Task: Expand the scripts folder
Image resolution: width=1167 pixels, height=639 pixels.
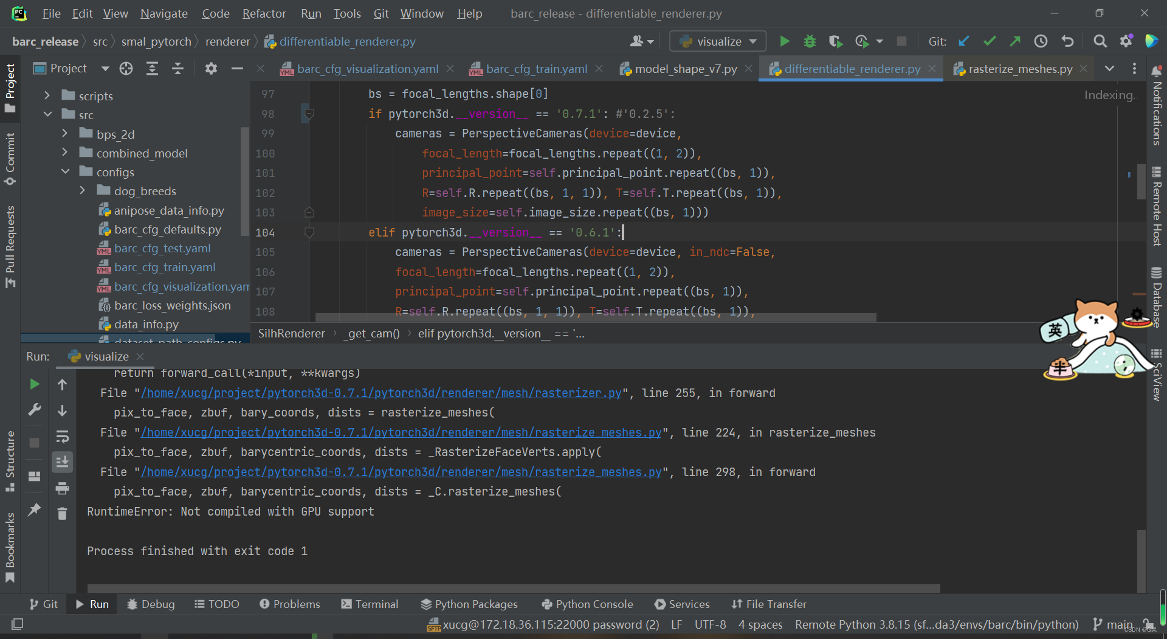Action: tap(47, 95)
